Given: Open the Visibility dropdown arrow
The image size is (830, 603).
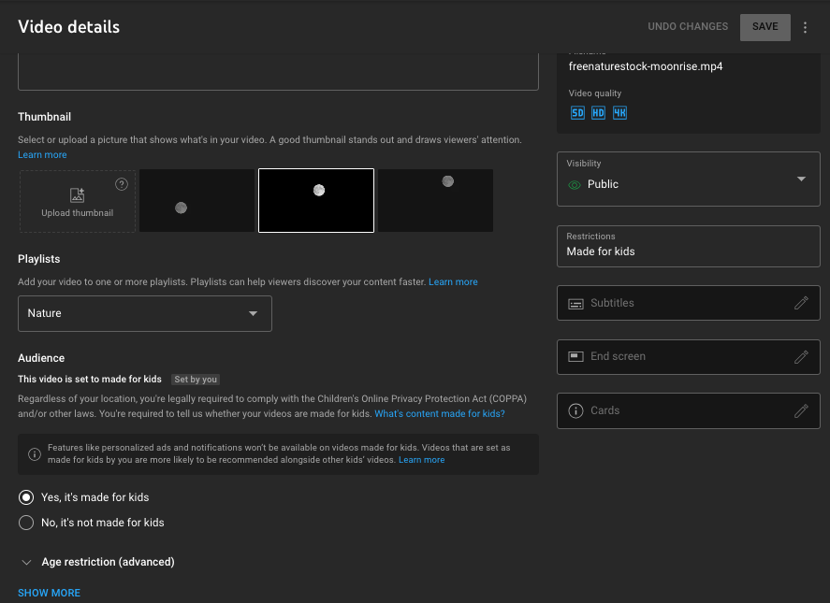Looking at the screenshot, I should click(x=801, y=179).
